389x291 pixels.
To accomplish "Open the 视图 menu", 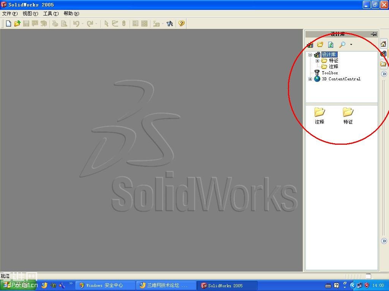I will (30, 14).
